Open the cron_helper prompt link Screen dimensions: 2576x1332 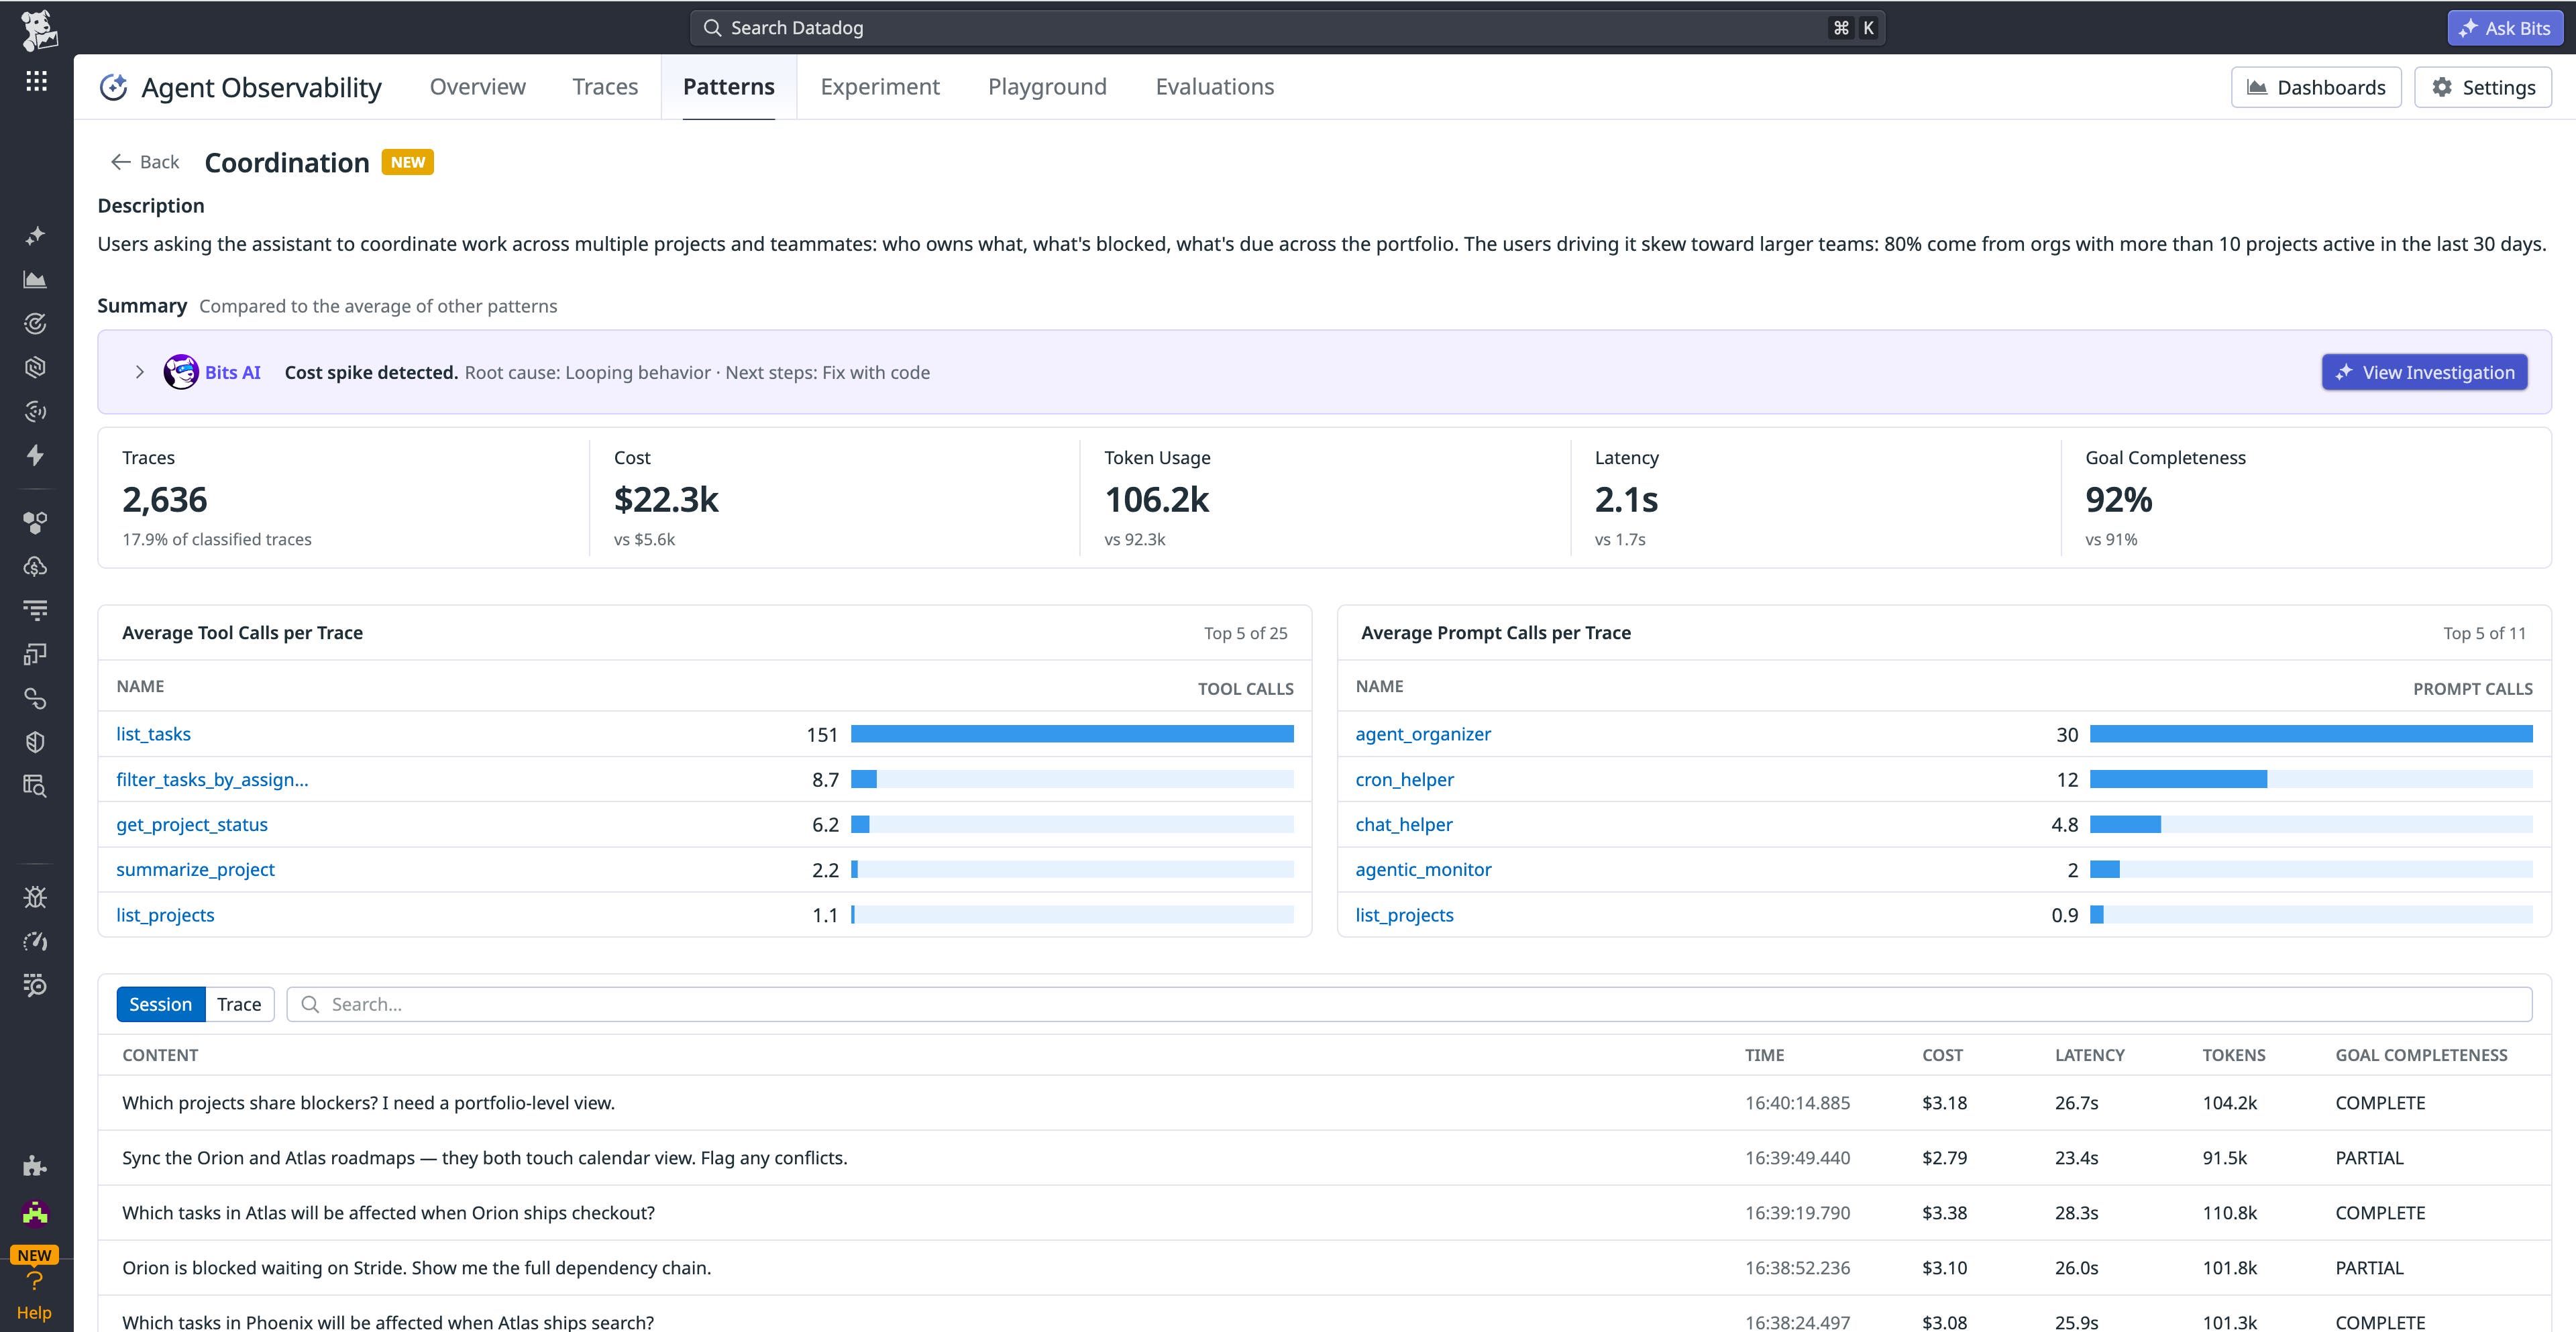point(1404,779)
